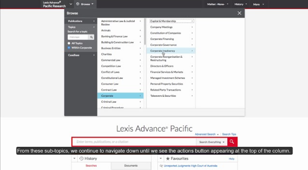Viewport: 308px width, 170px height.
Task: Open Unreported Judgments High Court of Australia
Action: tap(191, 166)
